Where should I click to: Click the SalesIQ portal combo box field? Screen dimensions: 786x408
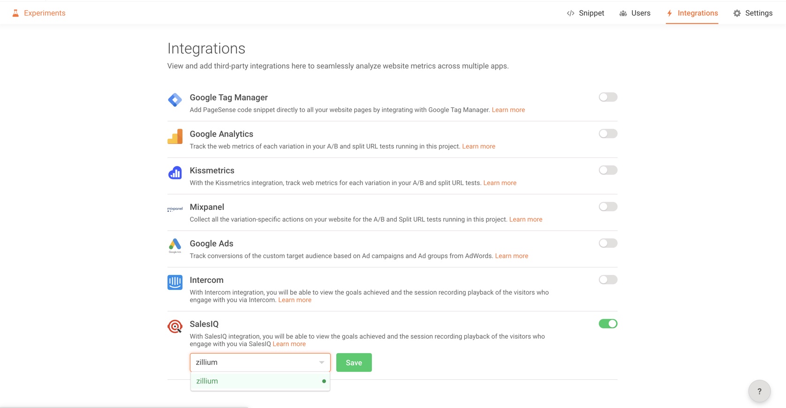coord(253,363)
